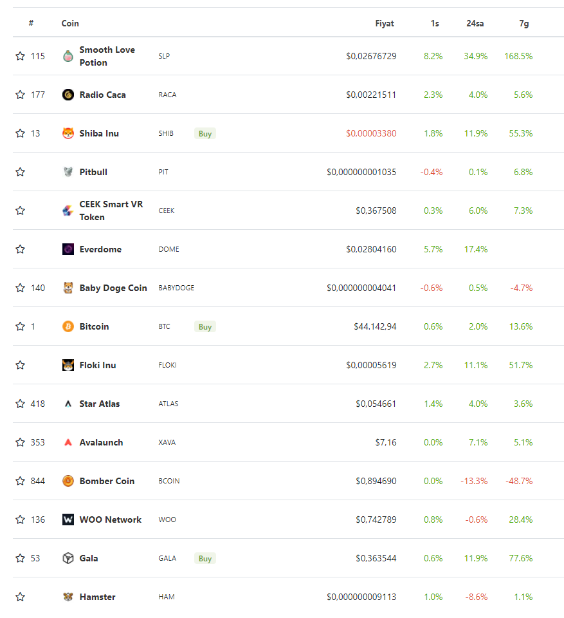Click the Radio Caca coin logo

[x=68, y=95]
